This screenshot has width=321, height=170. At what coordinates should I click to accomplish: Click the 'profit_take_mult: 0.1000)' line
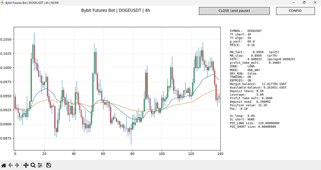pos(256,63)
